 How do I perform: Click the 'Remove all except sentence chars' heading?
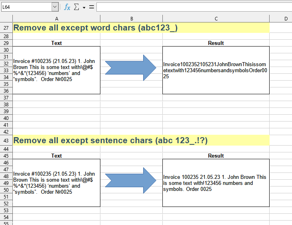(110, 141)
